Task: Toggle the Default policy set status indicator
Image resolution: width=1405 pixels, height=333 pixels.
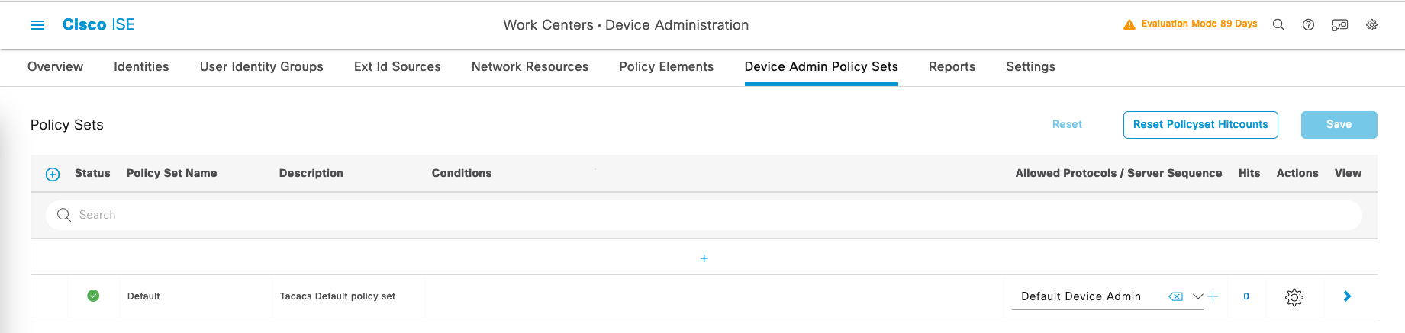Action: (x=93, y=296)
